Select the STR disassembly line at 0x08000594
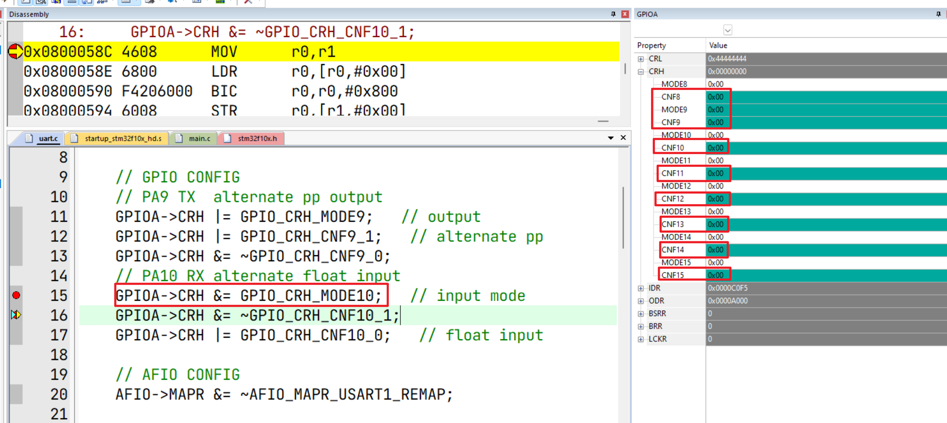The height and width of the screenshot is (423, 947). [x=321, y=110]
